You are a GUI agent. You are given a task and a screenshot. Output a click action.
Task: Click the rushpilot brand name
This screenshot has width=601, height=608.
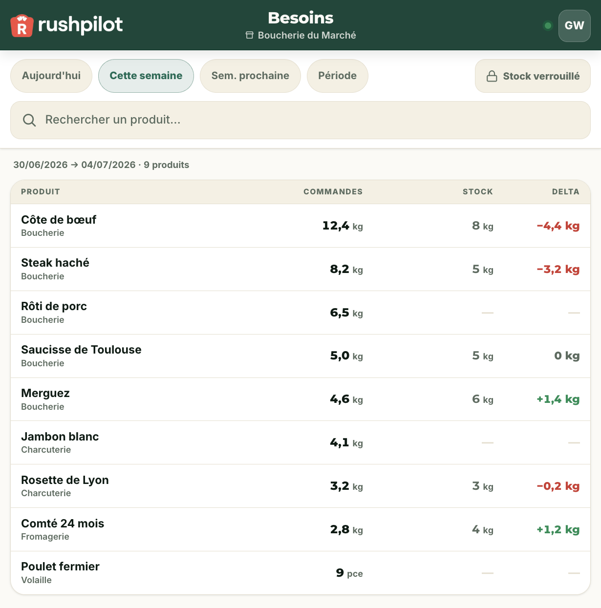pos(80,24)
